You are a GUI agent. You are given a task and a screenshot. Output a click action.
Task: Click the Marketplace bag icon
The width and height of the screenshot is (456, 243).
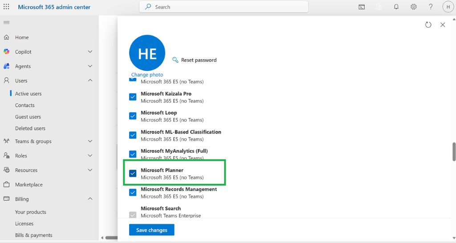pyautogui.click(x=6, y=184)
